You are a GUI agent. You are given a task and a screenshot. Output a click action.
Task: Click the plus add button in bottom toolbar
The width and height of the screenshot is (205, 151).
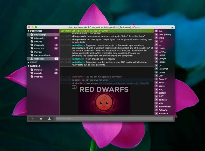coord(33,119)
